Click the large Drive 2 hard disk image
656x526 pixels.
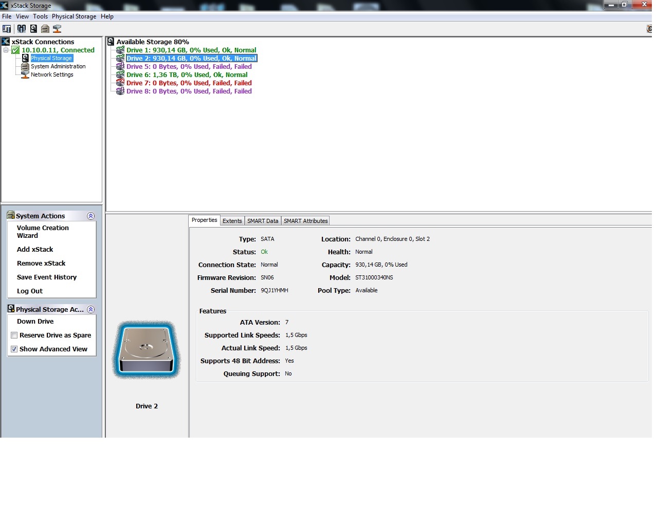click(x=147, y=350)
